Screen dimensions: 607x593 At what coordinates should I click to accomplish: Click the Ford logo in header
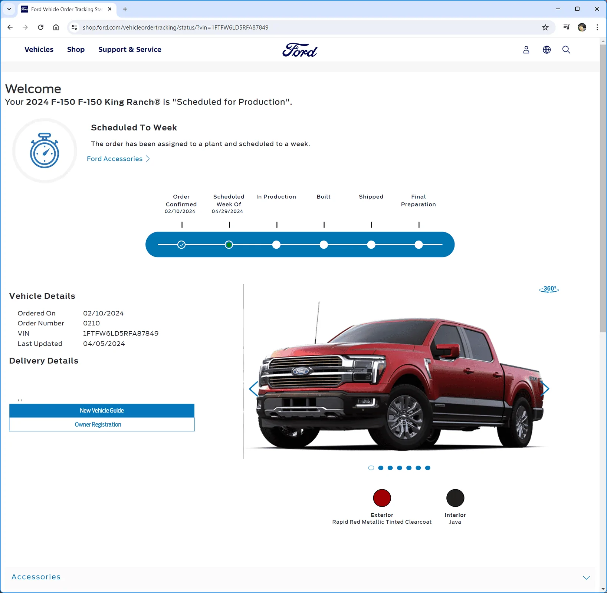300,50
